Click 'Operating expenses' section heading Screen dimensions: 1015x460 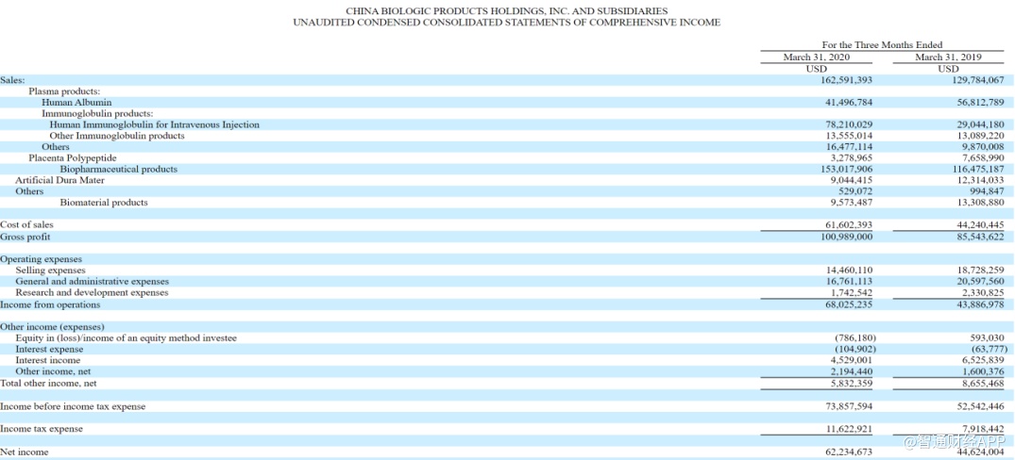click(x=41, y=259)
